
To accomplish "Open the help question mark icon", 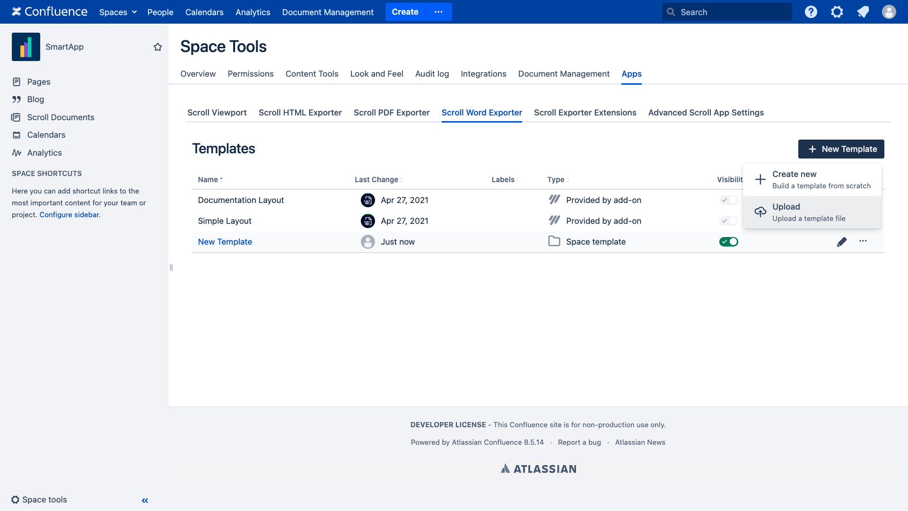I will pos(811,12).
